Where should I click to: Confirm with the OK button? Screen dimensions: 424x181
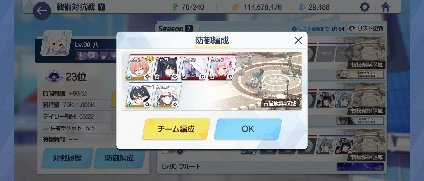[x=248, y=129]
